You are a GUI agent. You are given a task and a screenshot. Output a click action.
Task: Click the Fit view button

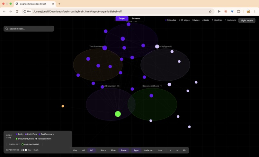point(184,150)
